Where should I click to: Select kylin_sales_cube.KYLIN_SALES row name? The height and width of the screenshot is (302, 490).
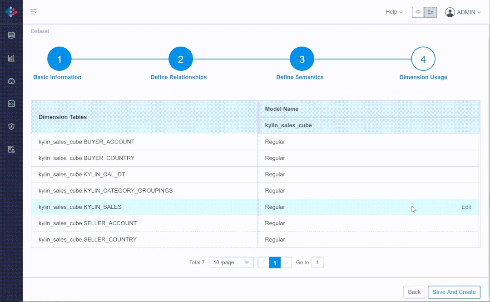coord(80,207)
